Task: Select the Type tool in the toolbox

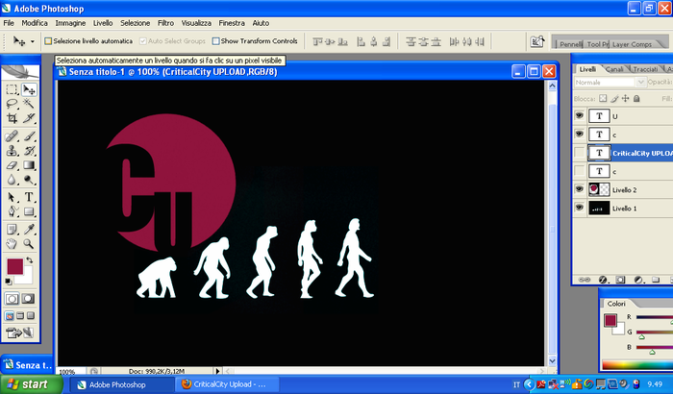Action: pyautogui.click(x=29, y=197)
